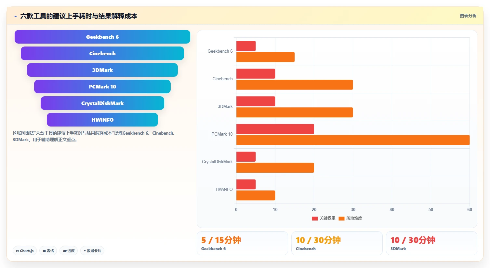Click the PCMark 10 axis label in the chart
490x268 pixels.
point(222,134)
